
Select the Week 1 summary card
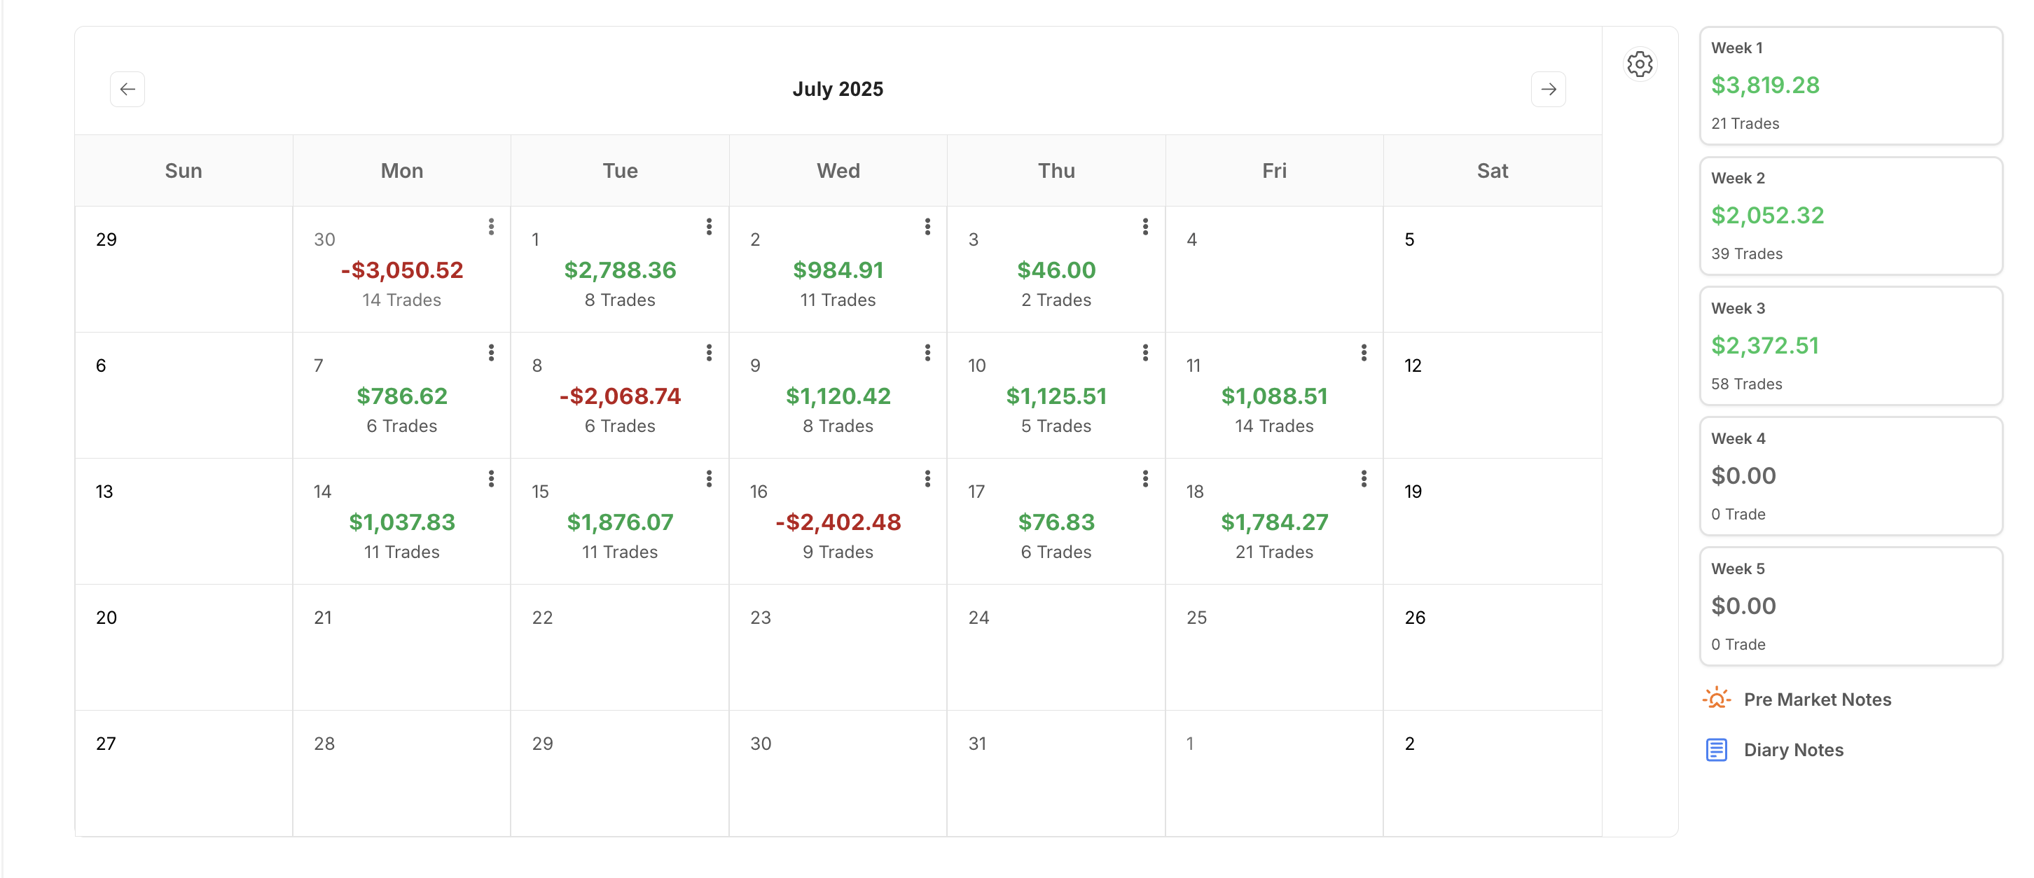coord(1850,85)
